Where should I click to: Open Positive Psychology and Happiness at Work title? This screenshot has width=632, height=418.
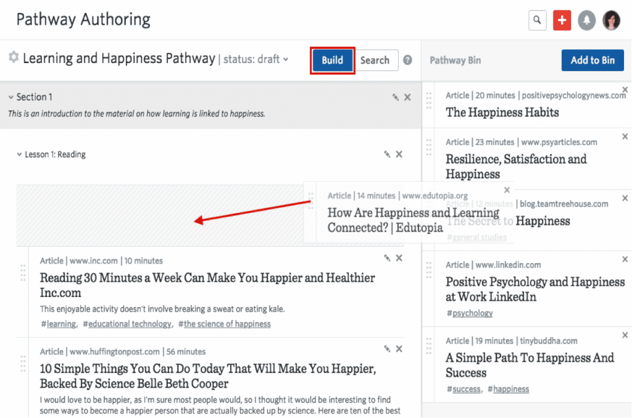pos(535,290)
